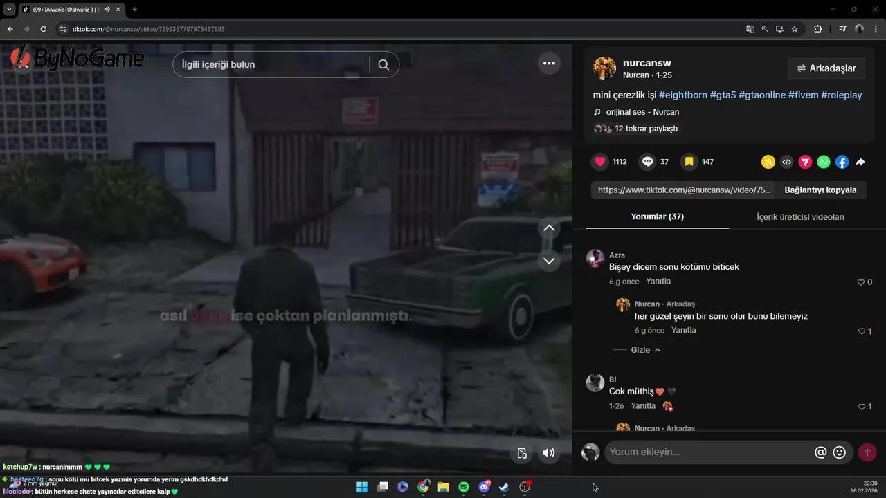The width and height of the screenshot is (886, 498).
Task: Open Discord from the taskbar
Action: [x=484, y=487]
